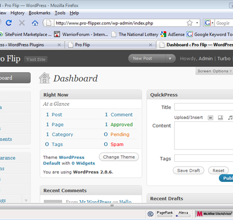This screenshot has height=220, width=233.
Task: Click the Add Video upload icon
Action: point(220,118)
